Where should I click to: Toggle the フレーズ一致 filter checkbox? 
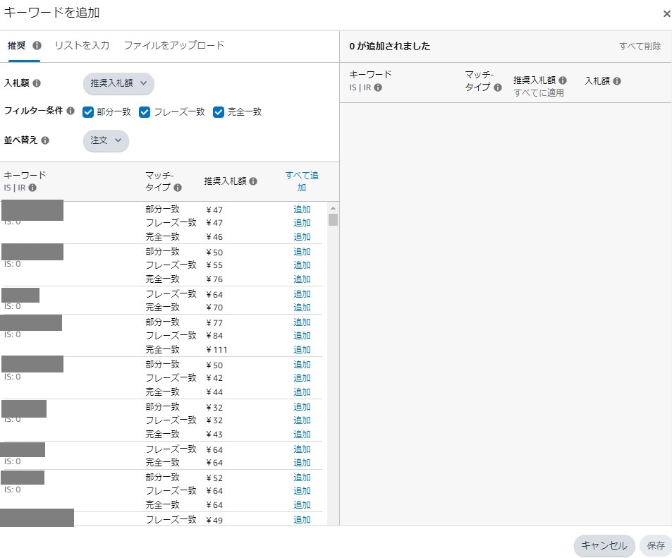tap(145, 111)
